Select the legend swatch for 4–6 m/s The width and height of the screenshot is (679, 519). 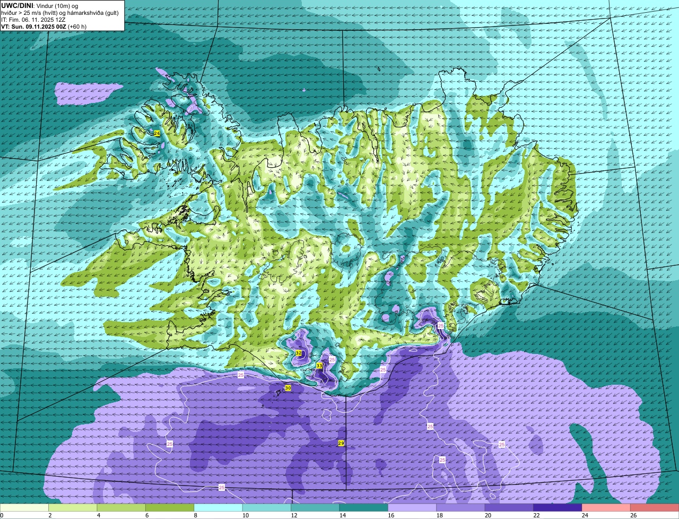pos(121,507)
